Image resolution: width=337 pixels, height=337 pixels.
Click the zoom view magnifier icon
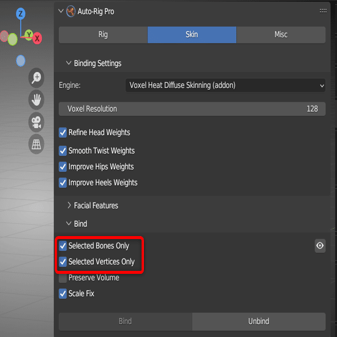pyautogui.click(x=37, y=78)
